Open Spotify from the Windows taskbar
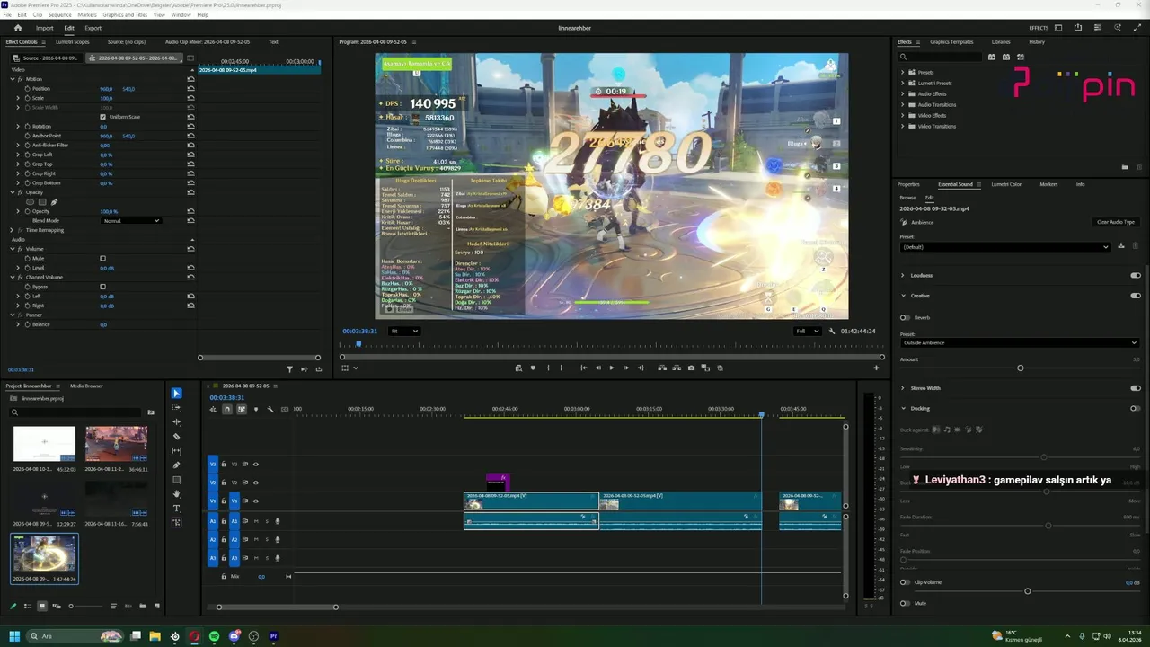The width and height of the screenshot is (1150, 647). point(214,636)
